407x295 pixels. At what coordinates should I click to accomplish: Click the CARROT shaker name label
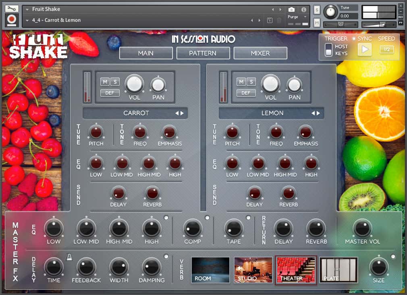[x=136, y=113]
